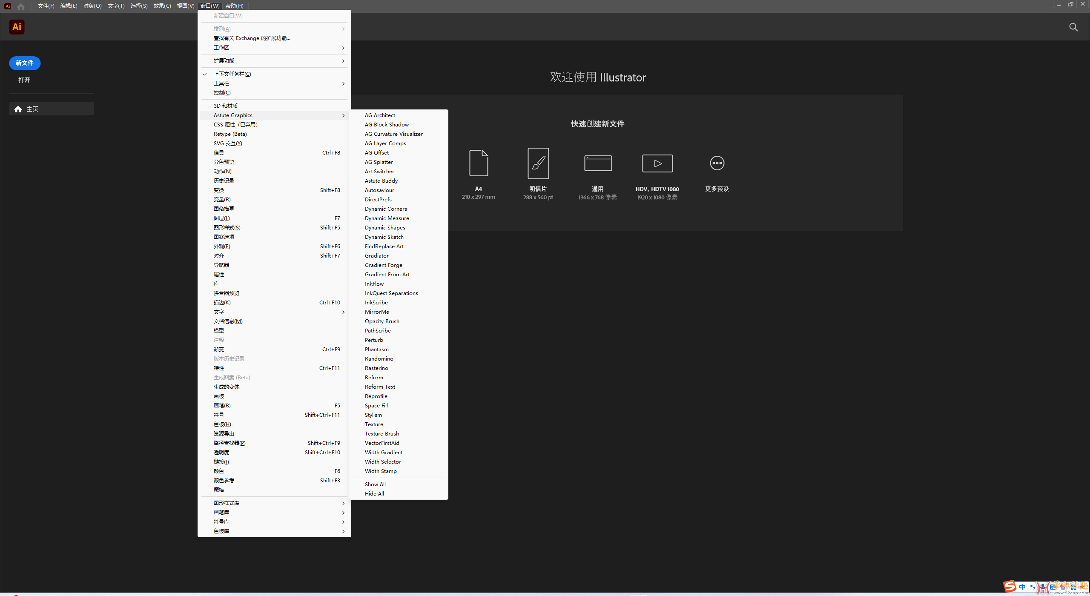Click the 新文件 button

(25, 63)
